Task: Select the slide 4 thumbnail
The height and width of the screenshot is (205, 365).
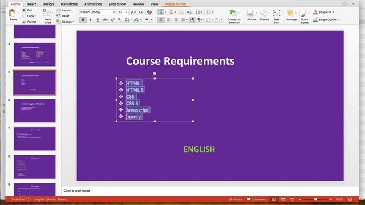Action: tap(35, 55)
